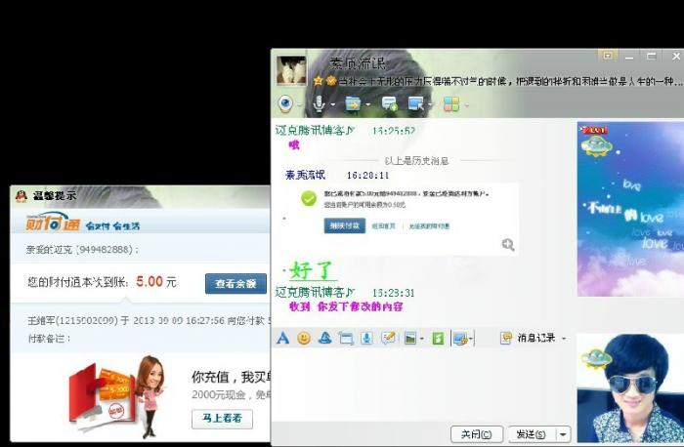
Task: Click the message input text area
Action: 422,386
